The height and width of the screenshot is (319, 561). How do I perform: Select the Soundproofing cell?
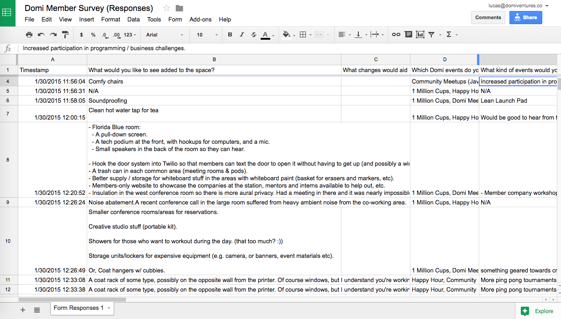coord(214,100)
